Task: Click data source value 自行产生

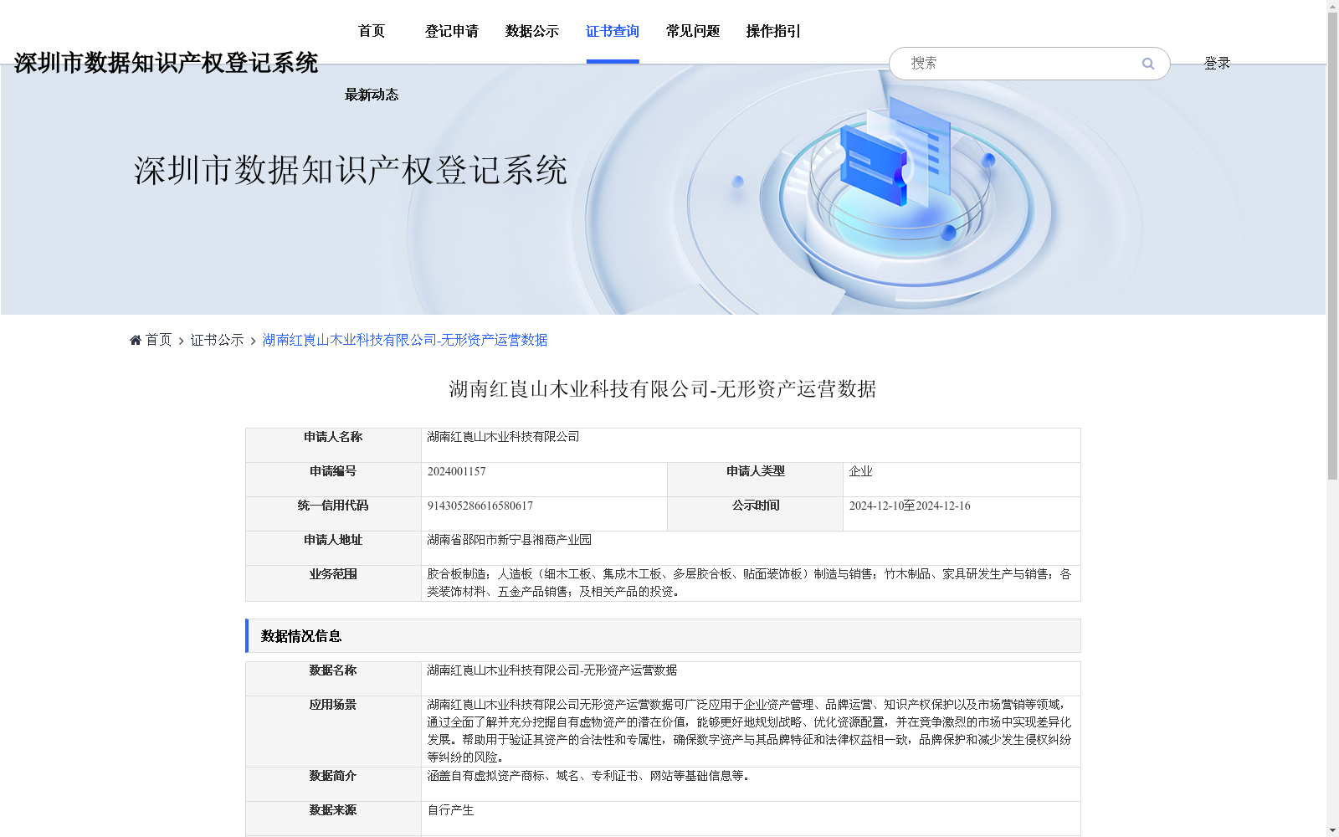Action: click(451, 810)
